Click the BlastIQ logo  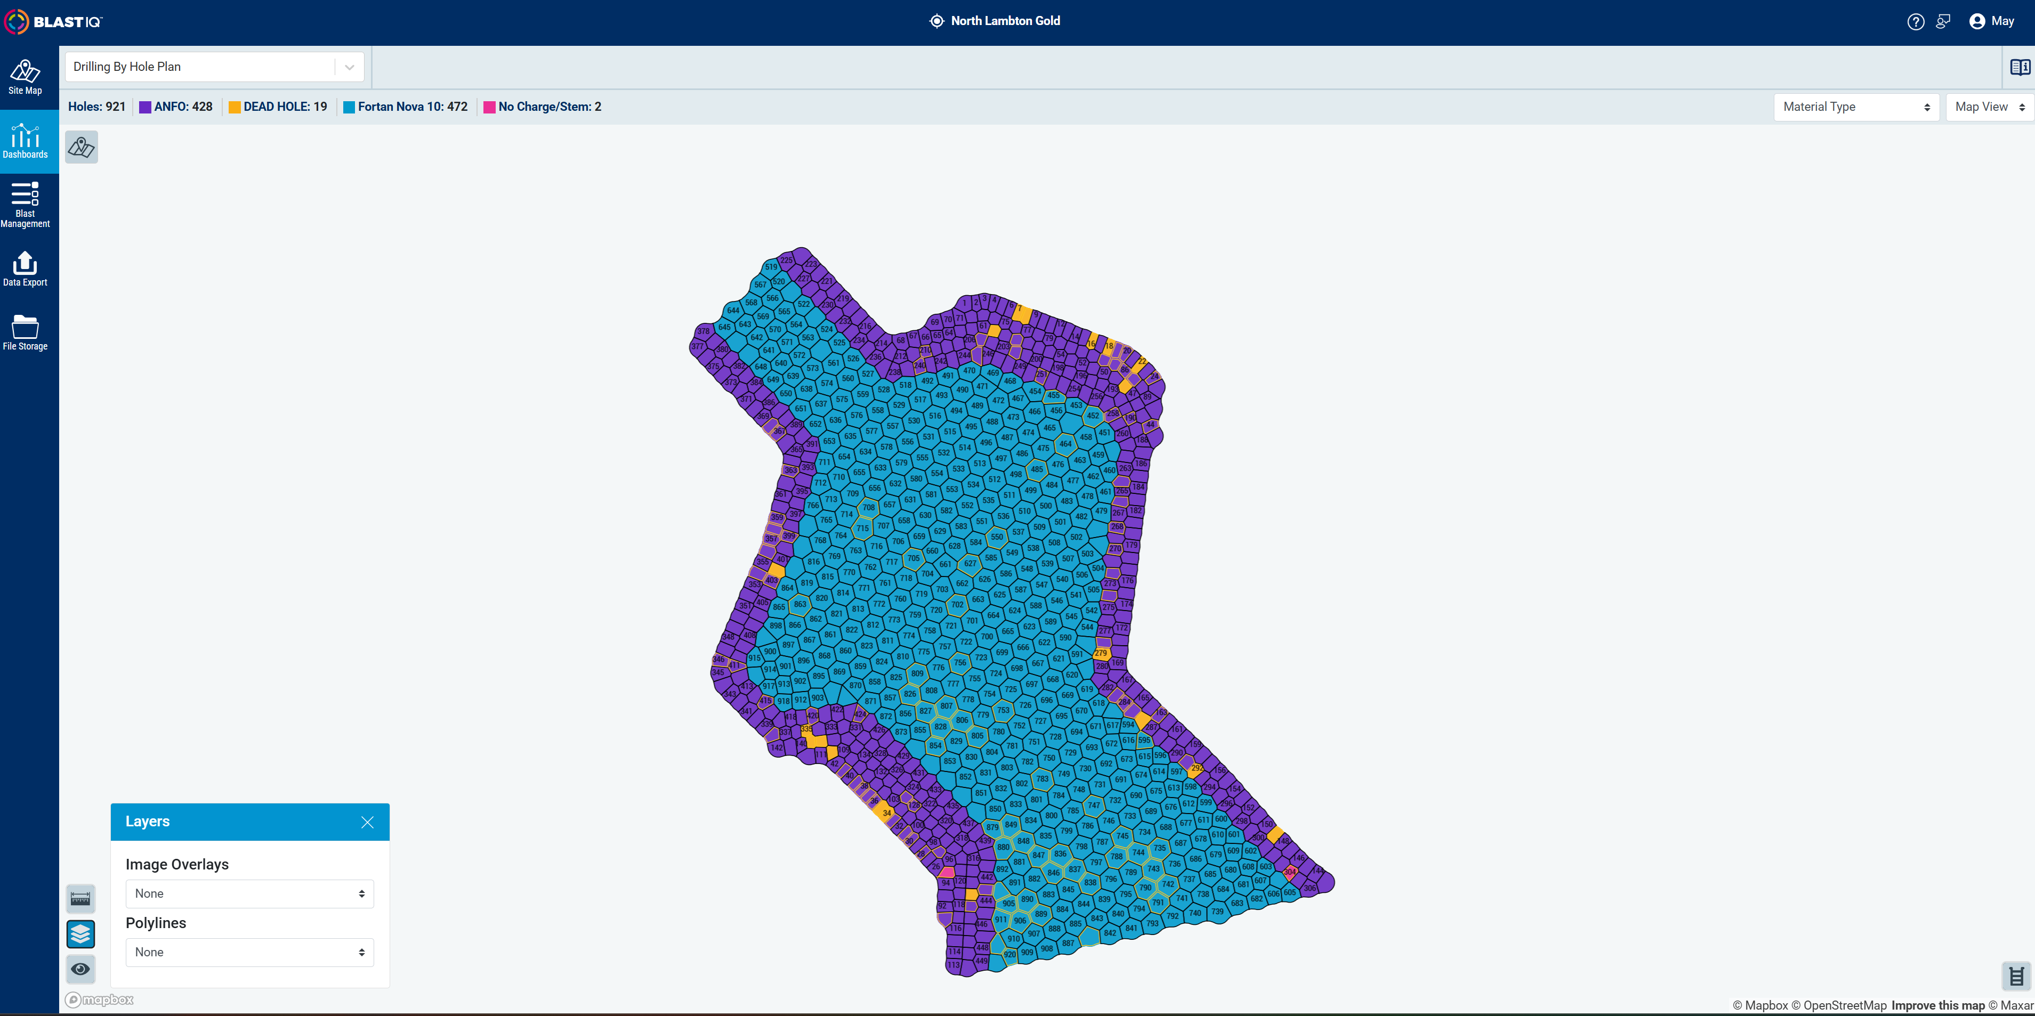pyautogui.click(x=53, y=21)
